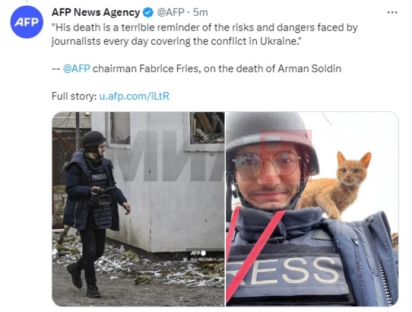Image resolution: width=412 pixels, height=312 pixels.
Task: Click the Aris Messinis photo credit
Action: pyautogui.click(x=207, y=259)
